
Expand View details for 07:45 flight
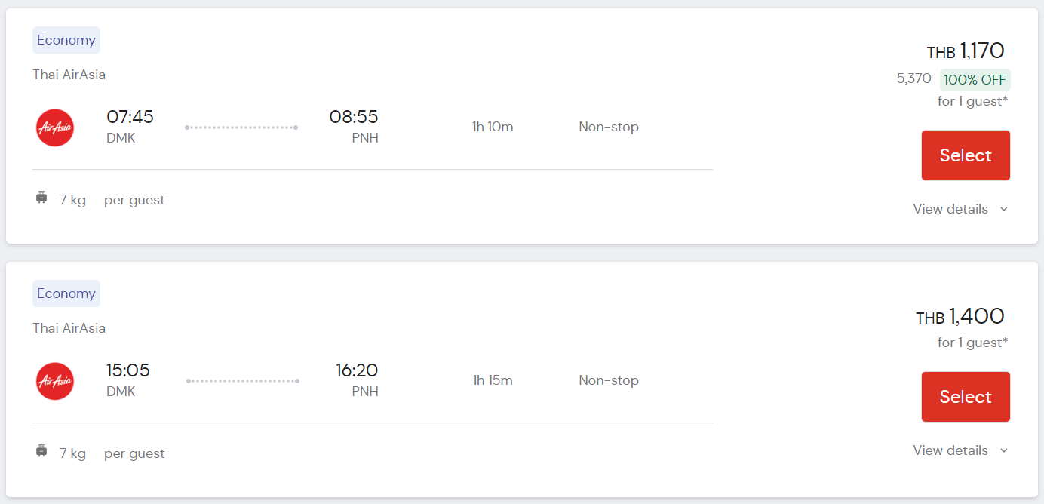tap(960, 209)
